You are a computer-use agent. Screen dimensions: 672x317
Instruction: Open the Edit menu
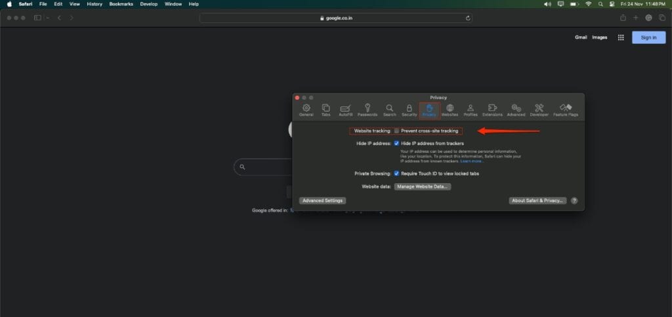point(58,4)
